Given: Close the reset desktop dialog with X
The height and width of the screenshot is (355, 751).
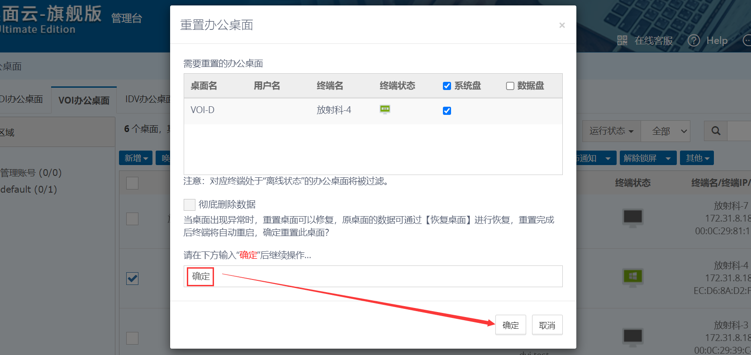Looking at the screenshot, I should (562, 25).
